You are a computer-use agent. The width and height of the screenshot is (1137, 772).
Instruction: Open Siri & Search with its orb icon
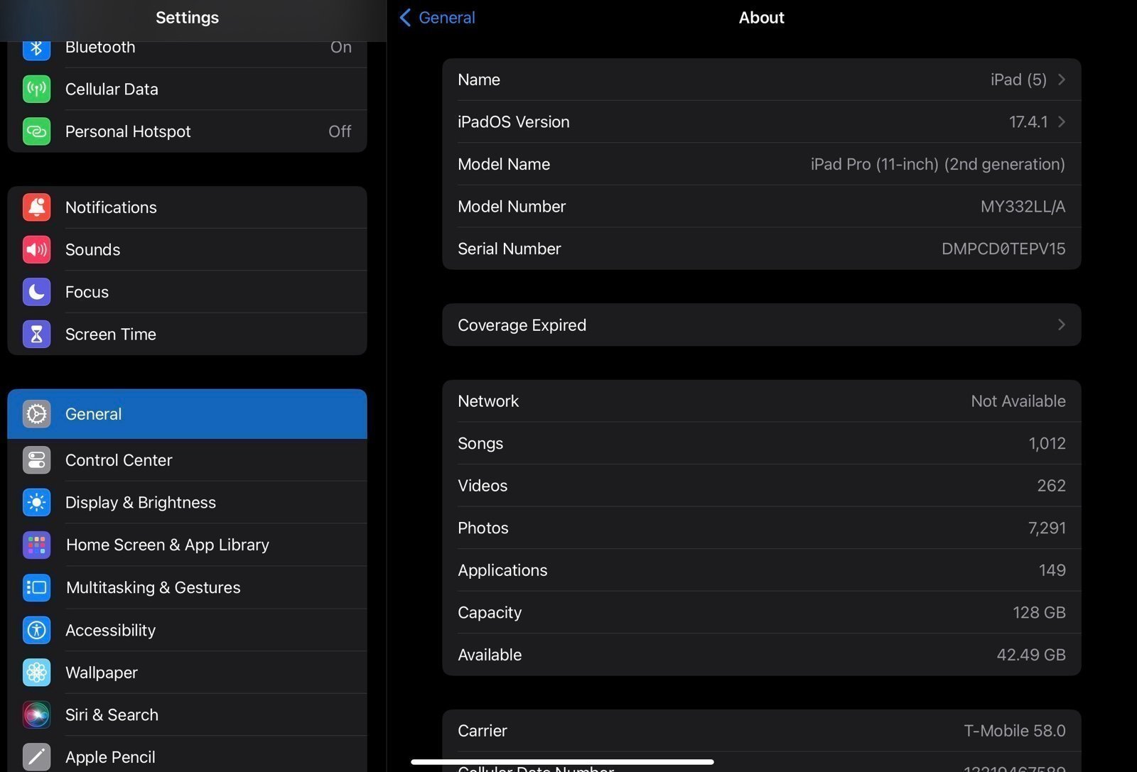pyautogui.click(x=36, y=714)
